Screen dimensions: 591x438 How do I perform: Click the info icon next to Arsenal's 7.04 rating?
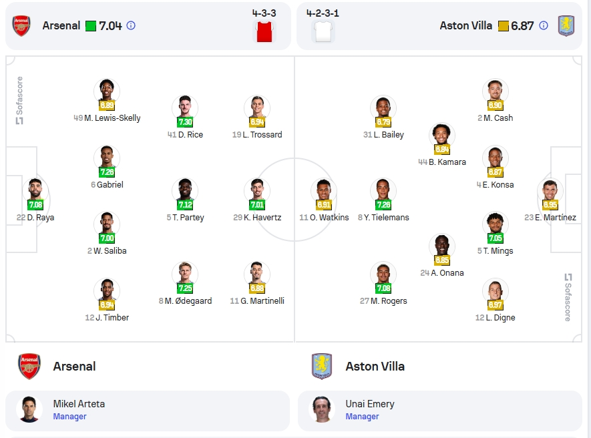pyautogui.click(x=131, y=25)
